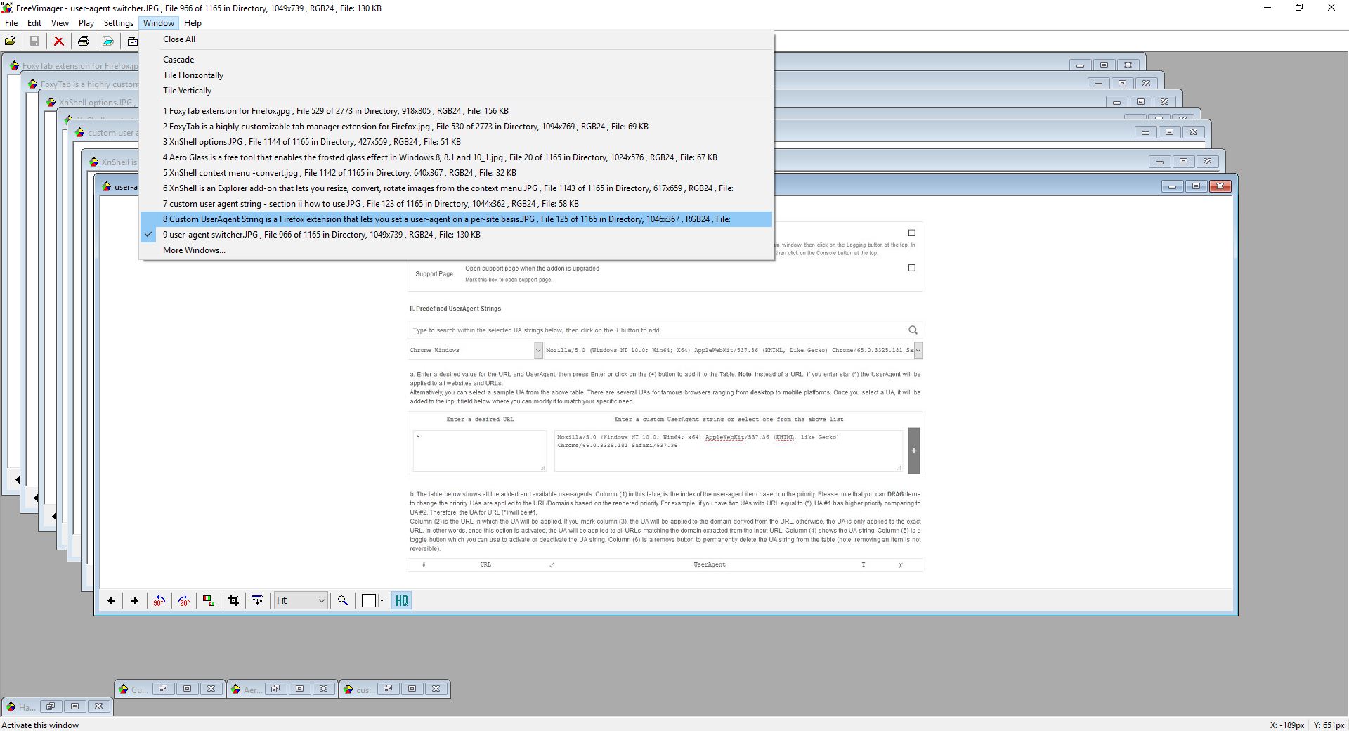Open the Fit zoom dropdown
The width and height of the screenshot is (1349, 731).
(301, 600)
